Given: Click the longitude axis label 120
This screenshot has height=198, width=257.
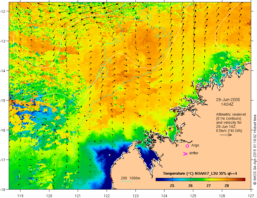Looking at the screenshot, I should (49, 196).
